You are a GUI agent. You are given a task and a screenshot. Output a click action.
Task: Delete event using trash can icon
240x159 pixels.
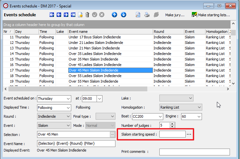click(x=87, y=15)
